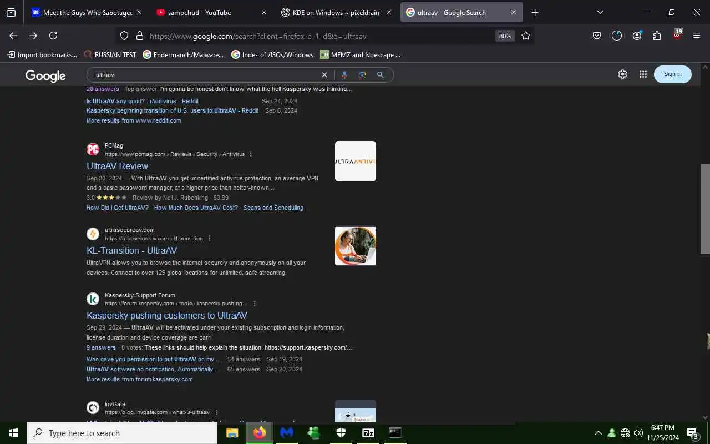
Task: Close the ultraav Google Search tab
Action: click(514, 12)
